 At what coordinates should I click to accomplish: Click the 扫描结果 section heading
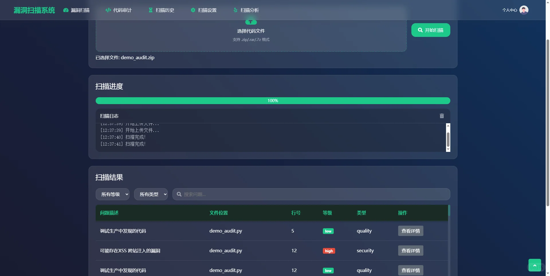109,177
